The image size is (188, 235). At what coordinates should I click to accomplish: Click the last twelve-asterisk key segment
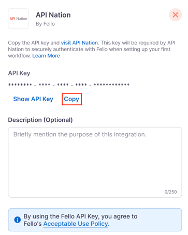click(111, 85)
